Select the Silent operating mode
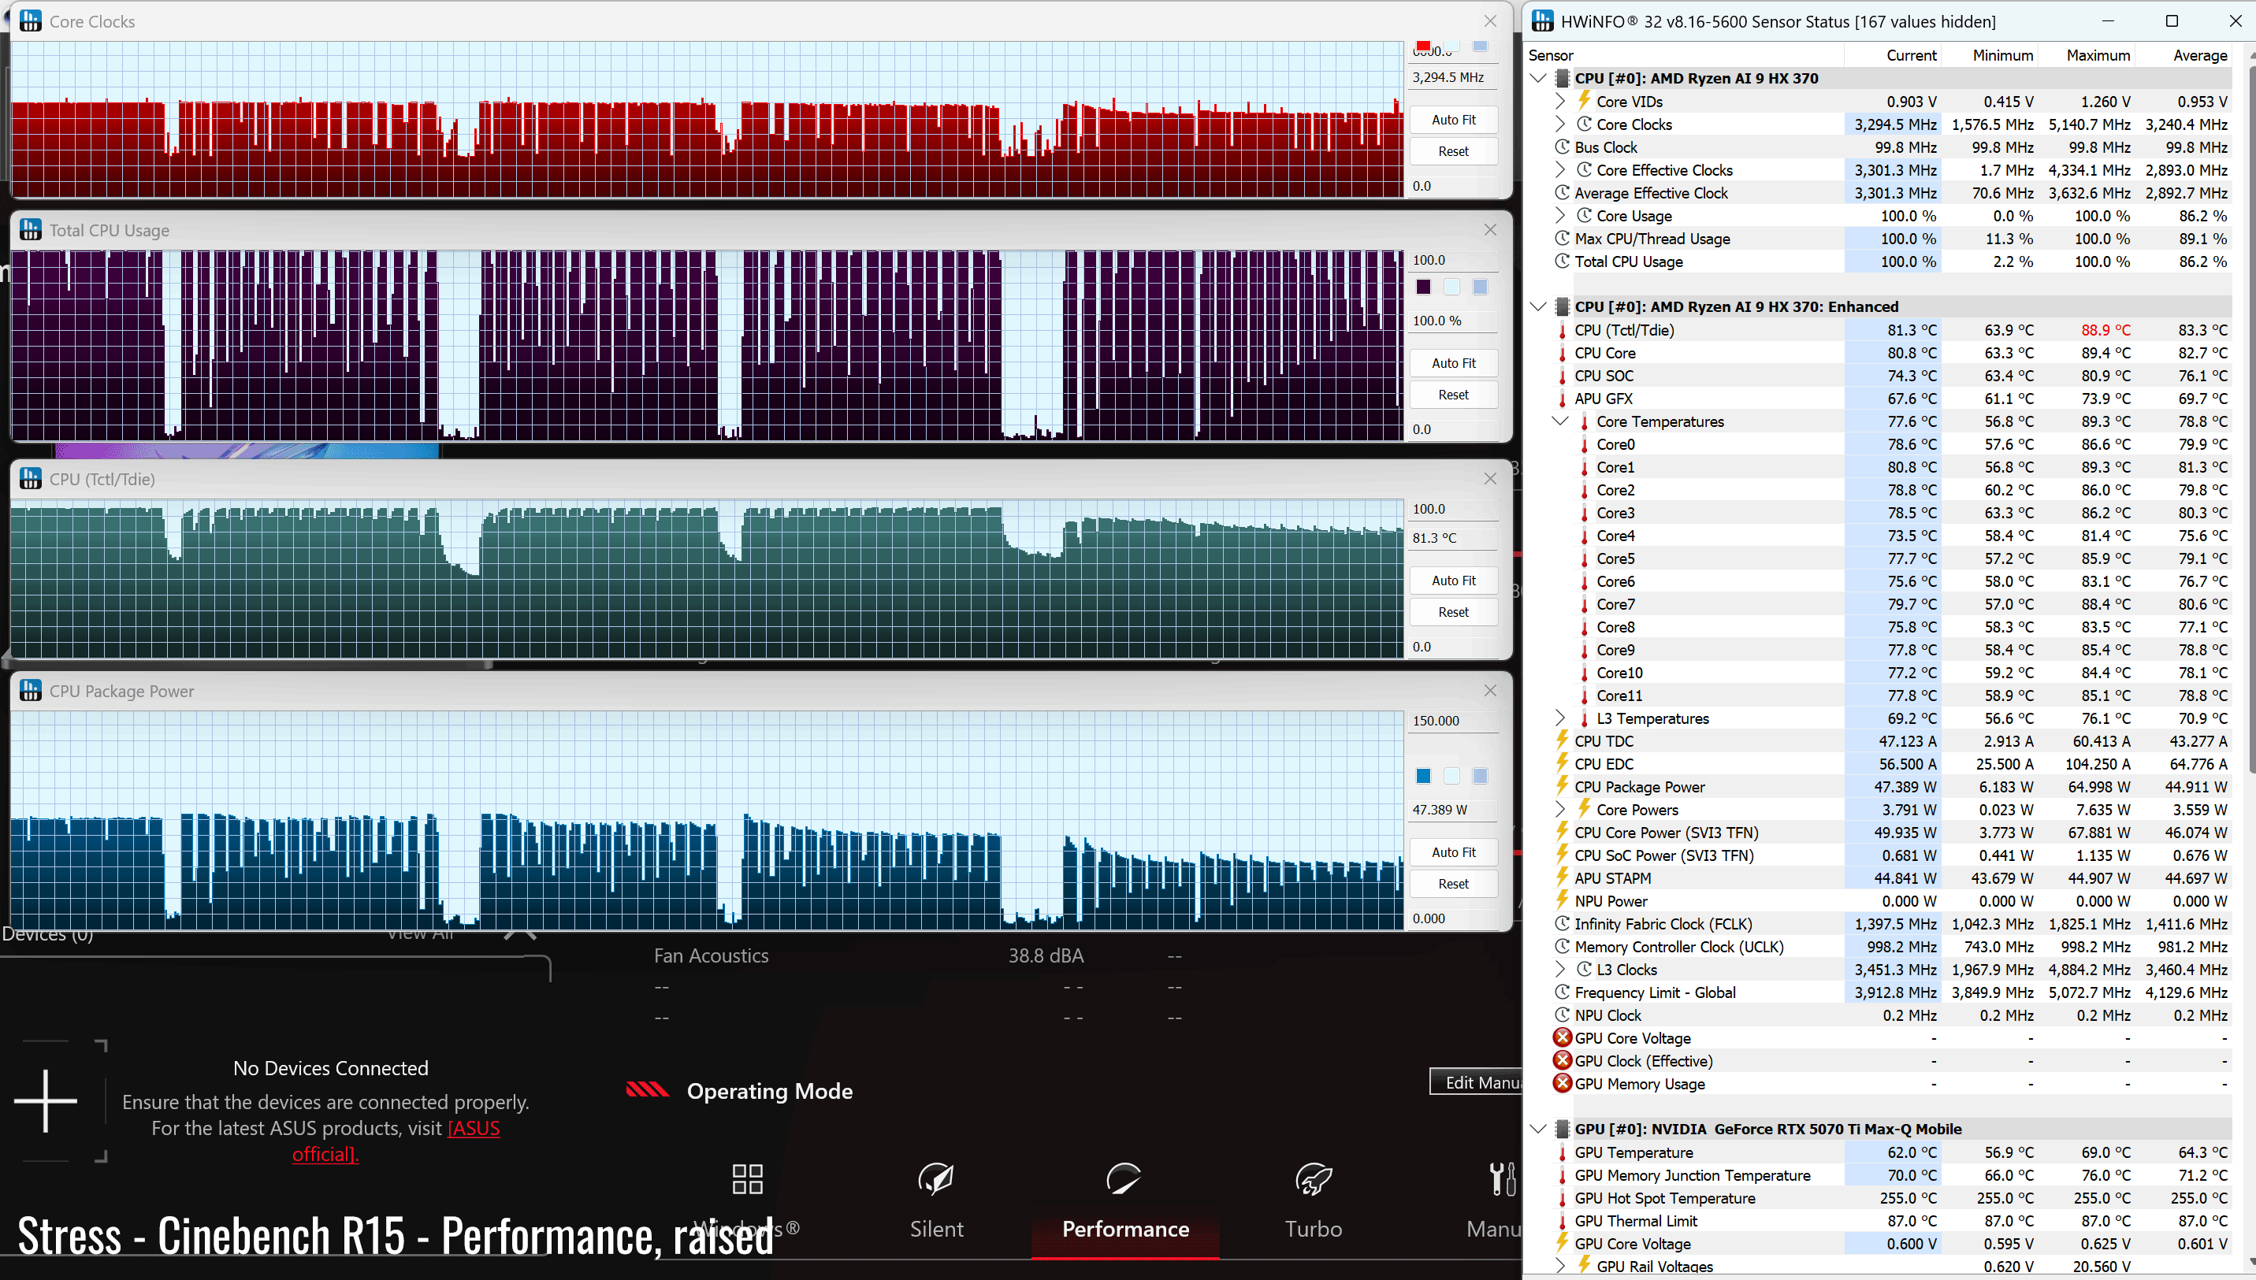Image resolution: width=2256 pixels, height=1280 pixels. 936,1201
